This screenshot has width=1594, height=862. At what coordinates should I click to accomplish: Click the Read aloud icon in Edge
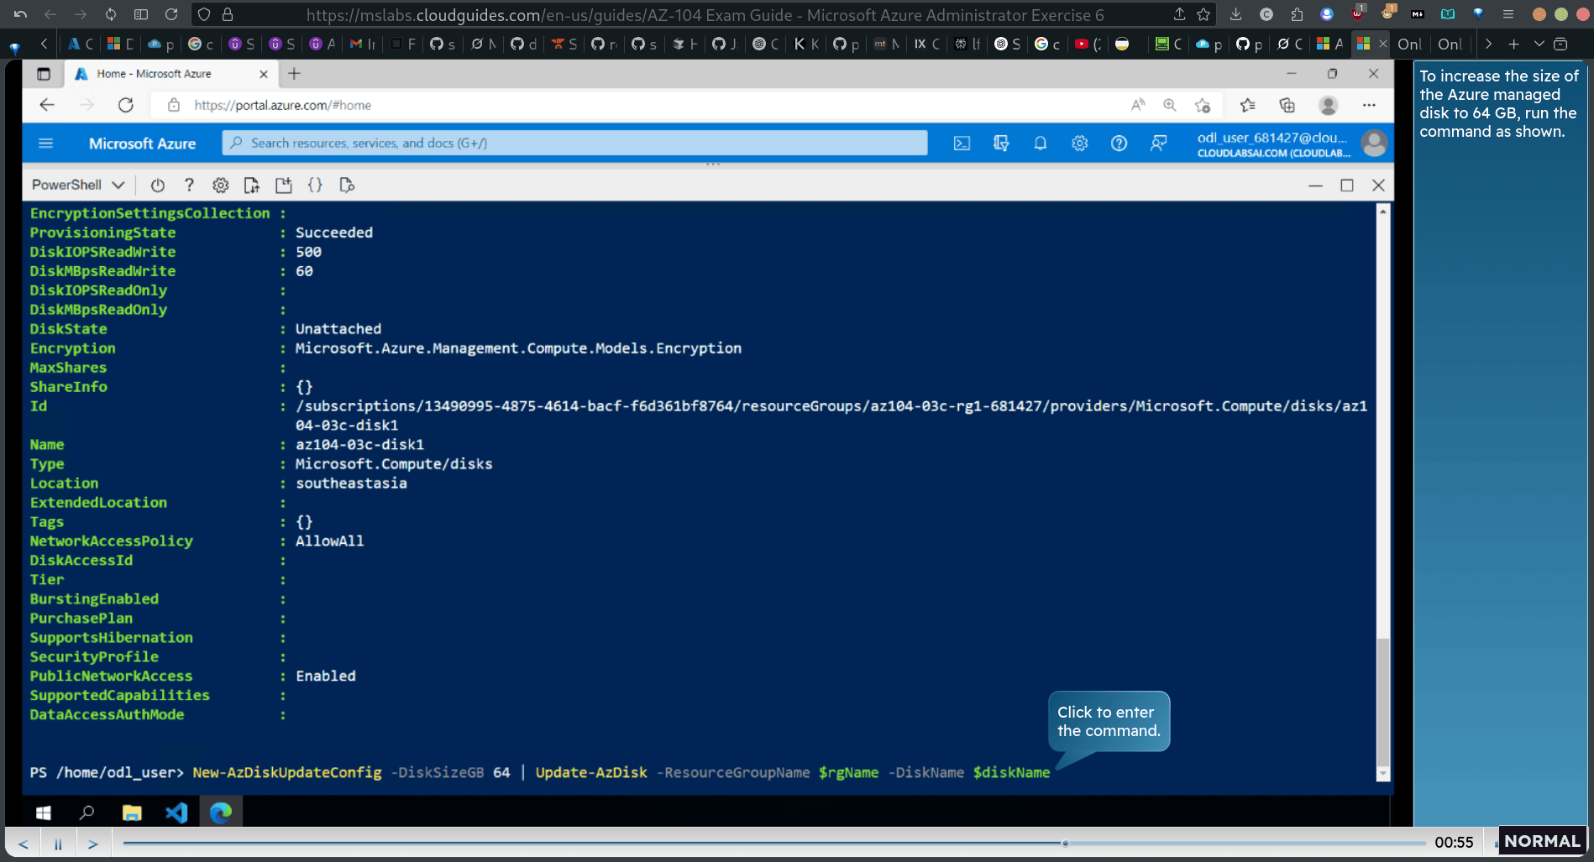pyautogui.click(x=1137, y=105)
